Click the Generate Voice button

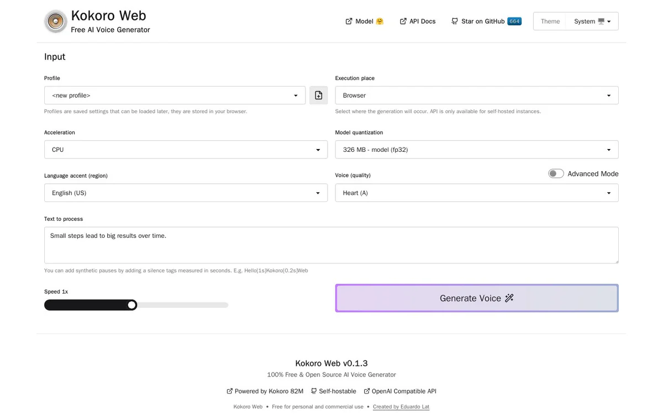point(477,298)
